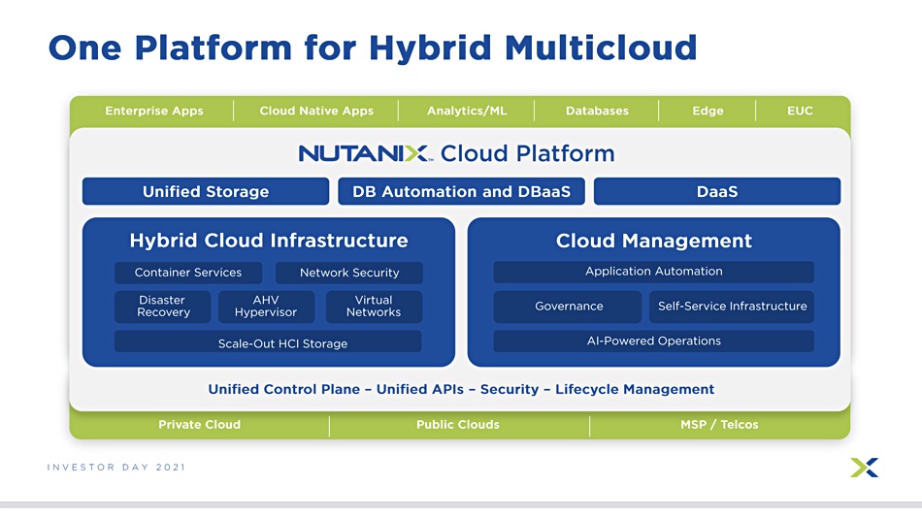The height and width of the screenshot is (518, 922).
Task: Click the NUTANIX wordmark in the Cloud Platform heading
Action: (x=365, y=153)
